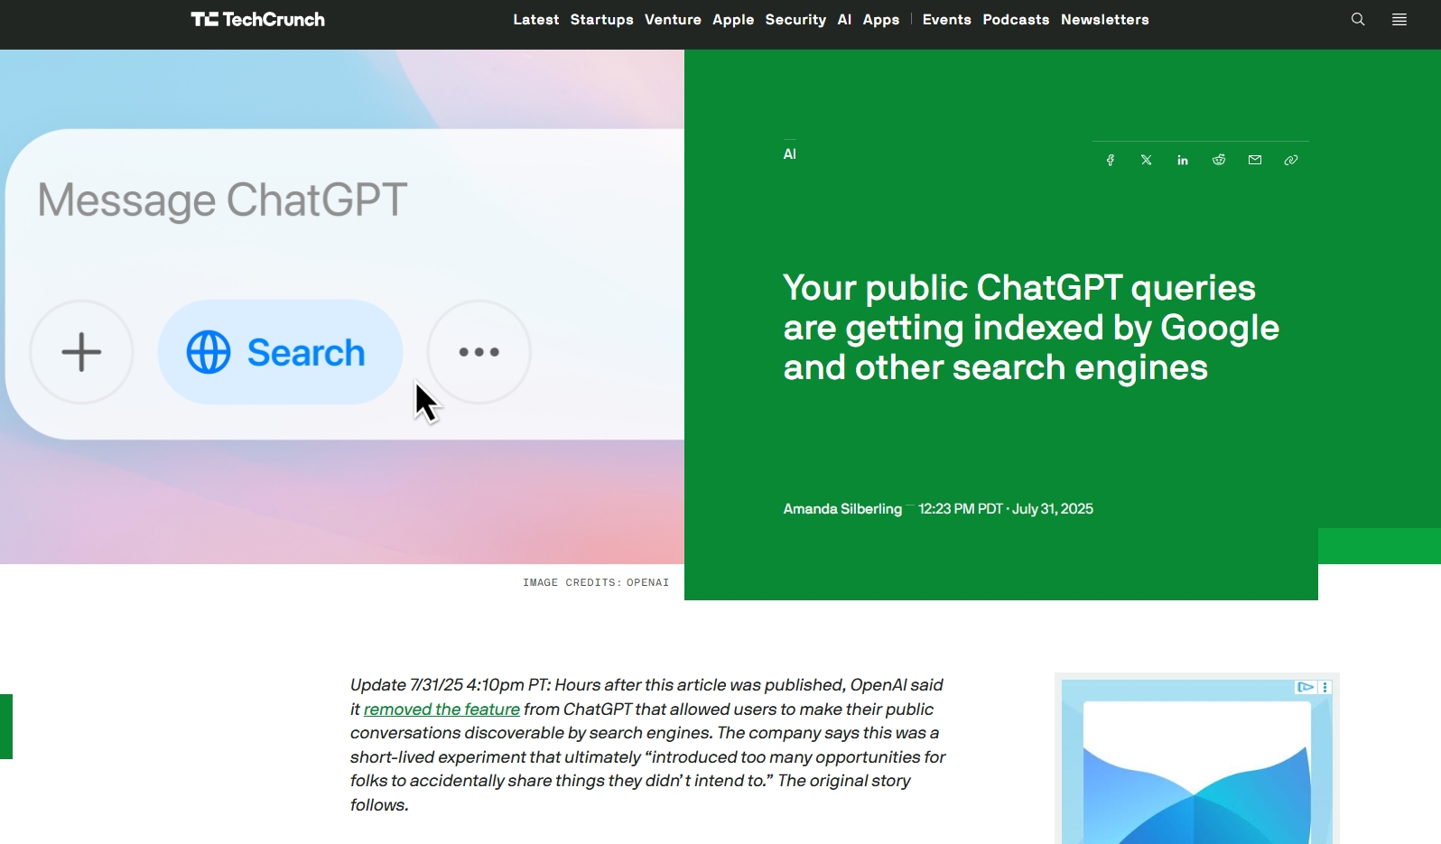This screenshot has width=1441, height=844.
Task: Open the Security section
Action: pos(795,20)
